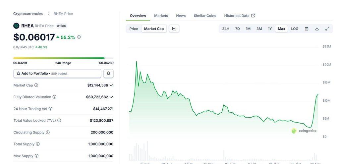Select the 1Y time range
This screenshot has width=342, height=164.
[x=270, y=29]
